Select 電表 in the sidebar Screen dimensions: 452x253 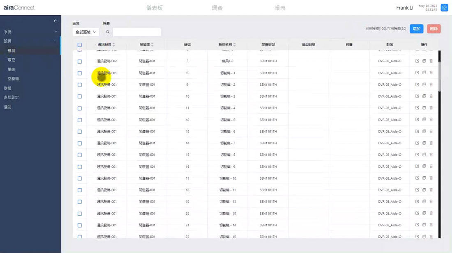(x=11, y=69)
